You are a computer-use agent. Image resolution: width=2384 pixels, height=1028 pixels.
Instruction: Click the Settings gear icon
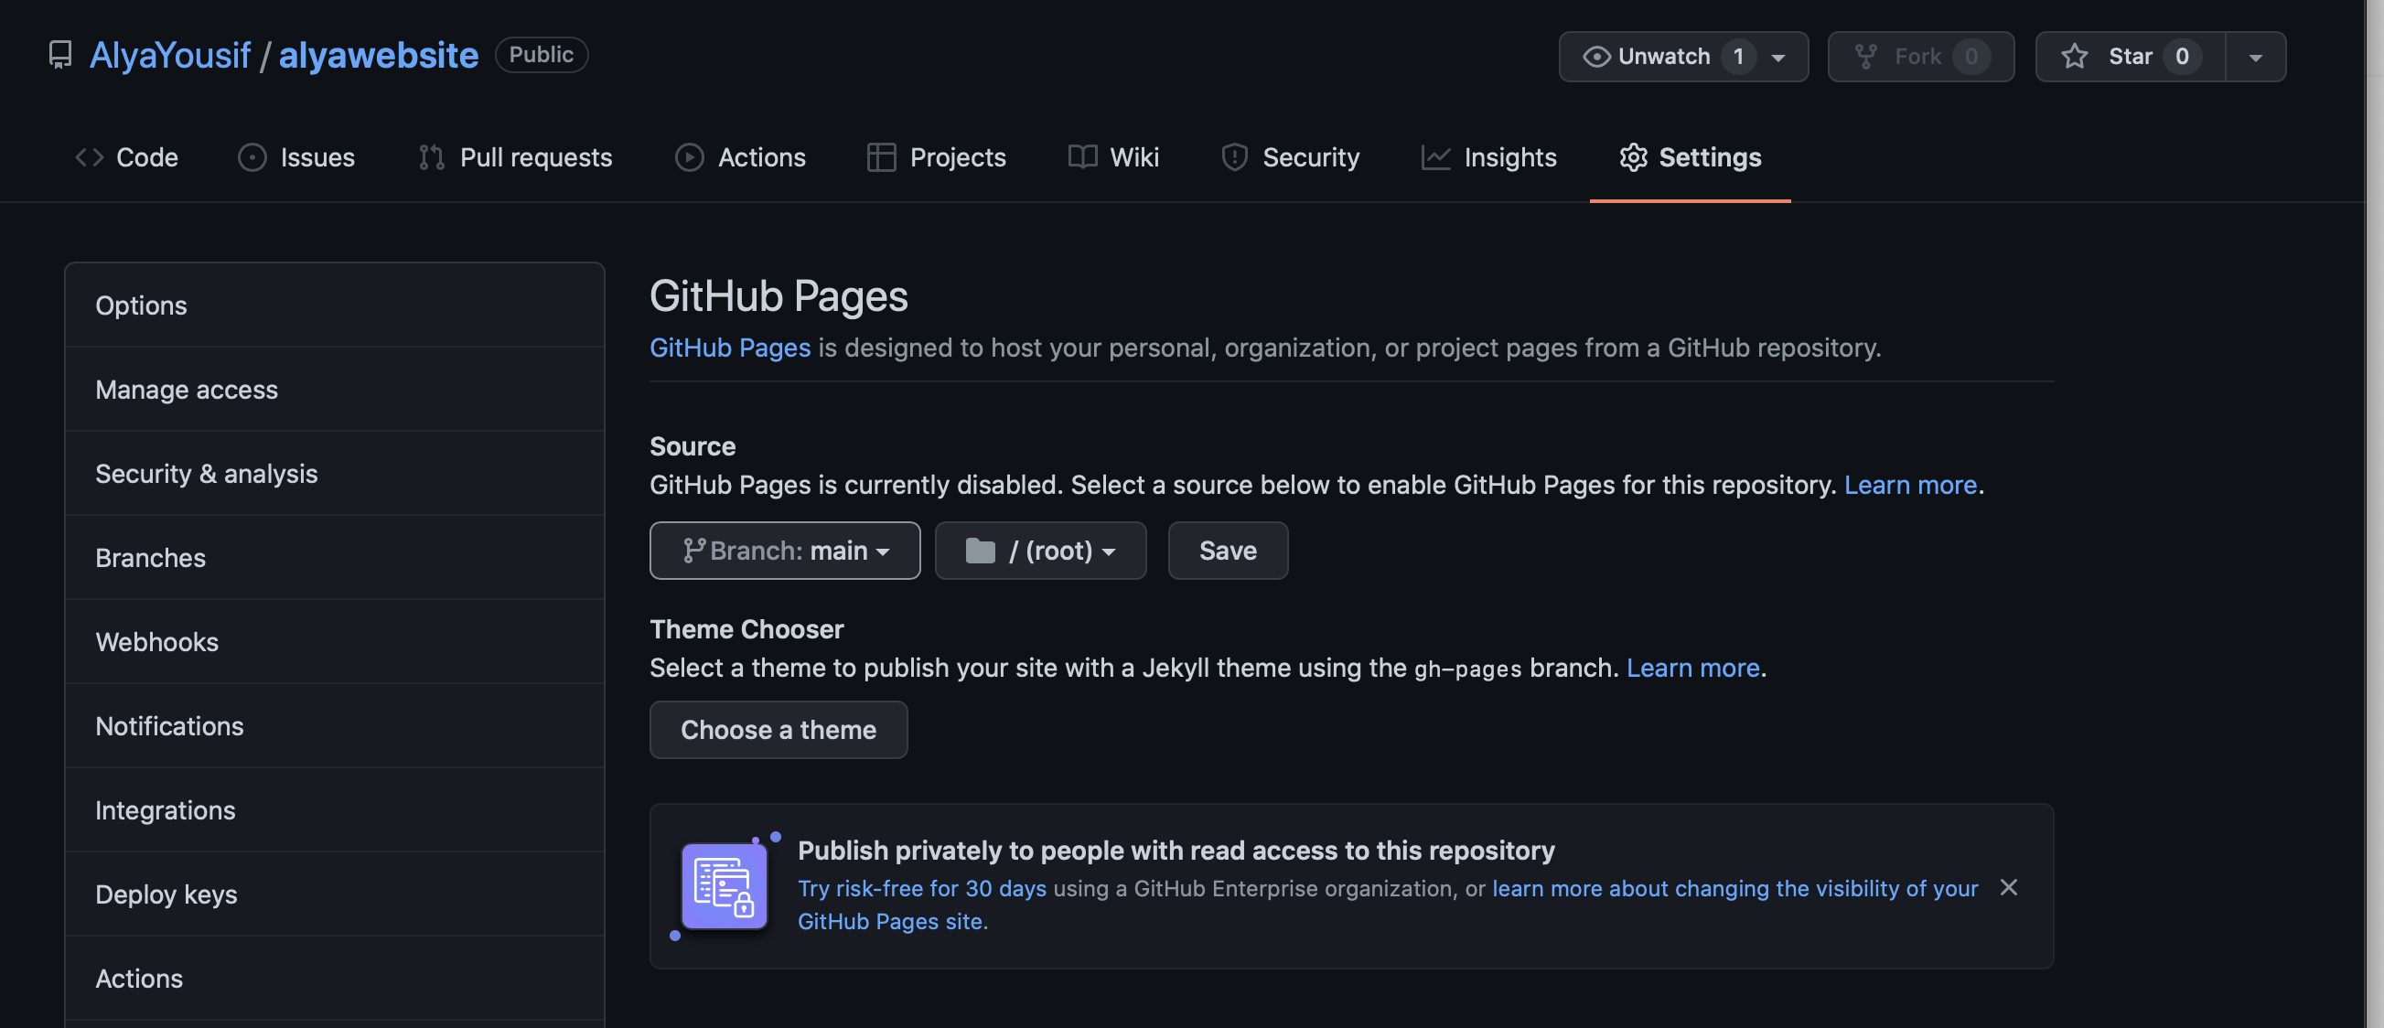point(1634,157)
